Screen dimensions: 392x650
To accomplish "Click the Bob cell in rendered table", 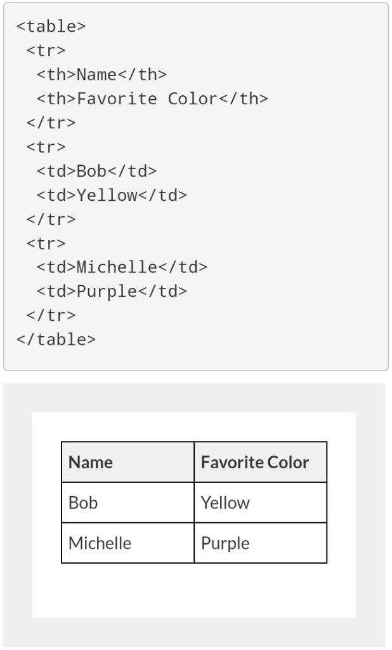I will click(127, 503).
